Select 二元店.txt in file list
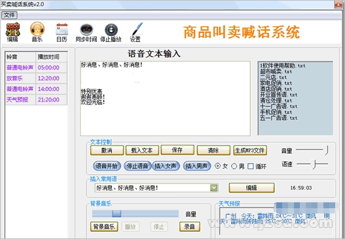The width and height of the screenshot is (345, 239). click(273, 77)
